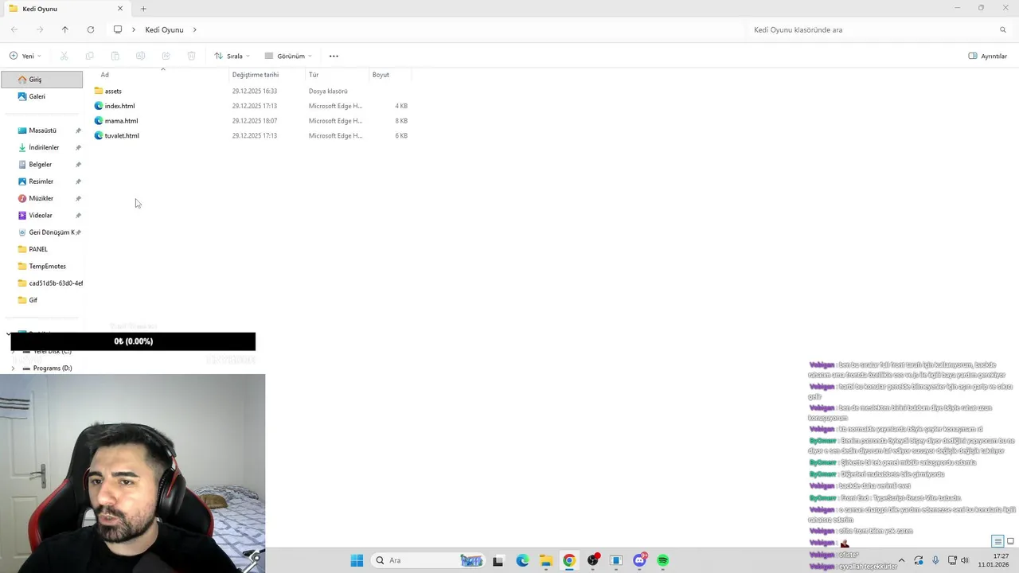The image size is (1019, 573).
Task: Toggle the Ayrıntılar details pane
Action: pos(988,56)
